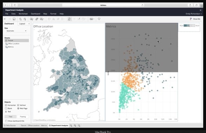Open the Worksheet menu

(23, 14)
